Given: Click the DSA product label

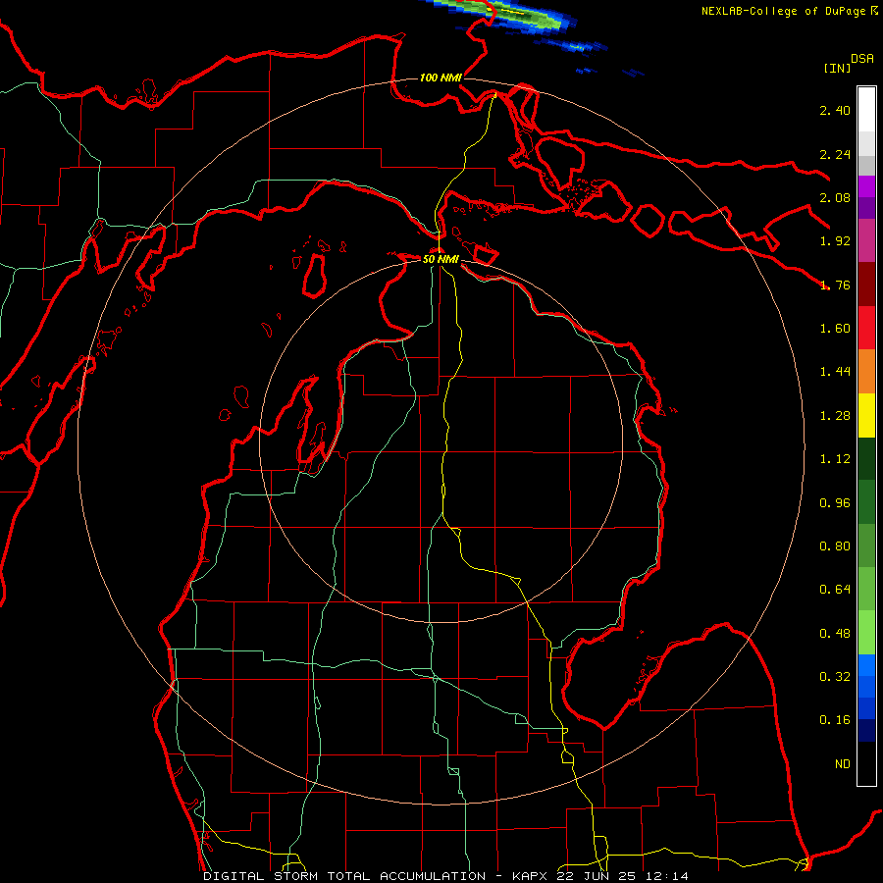Looking at the screenshot, I should coord(862,58).
